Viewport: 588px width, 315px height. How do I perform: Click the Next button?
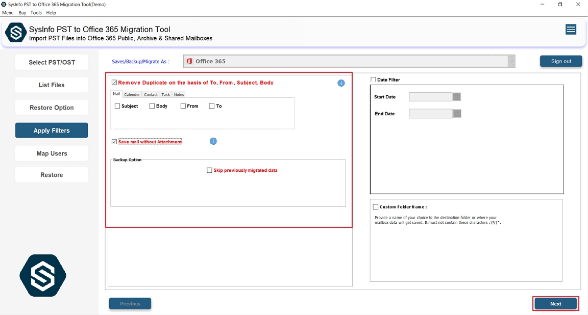pyautogui.click(x=556, y=304)
